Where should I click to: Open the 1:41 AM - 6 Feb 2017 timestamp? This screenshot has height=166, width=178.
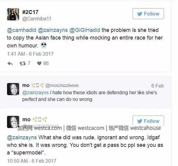(30, 54)
